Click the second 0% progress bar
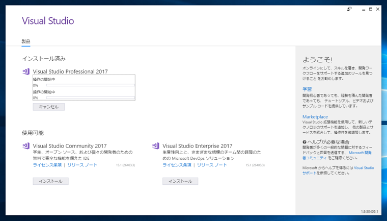Screen dimensions: 387x221 point(91,98)
